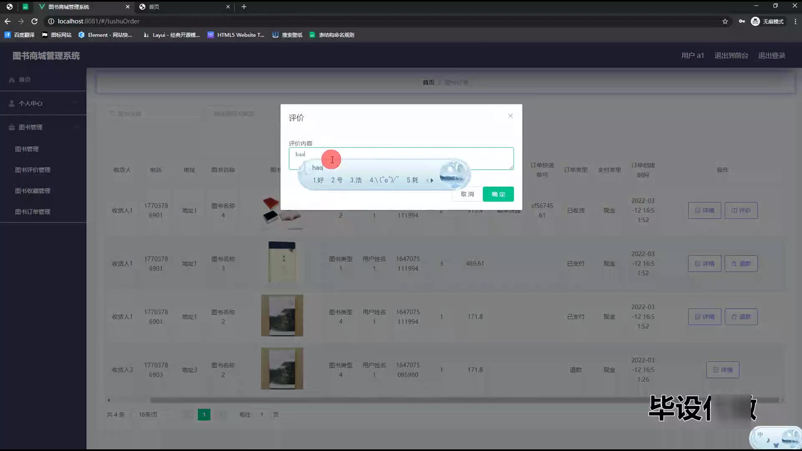This screenshot has width=802, height=451.
Task: Click 退款 for the 已支付 171.8 order
Action: coord(741,317)
